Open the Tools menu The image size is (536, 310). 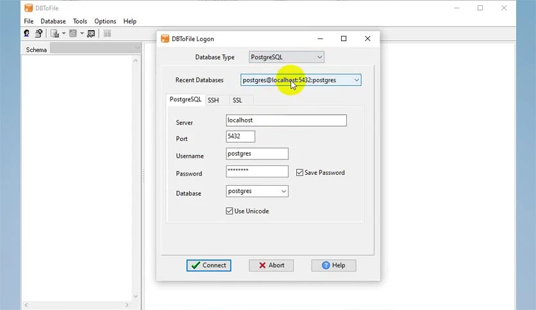(x=80, y=21)
